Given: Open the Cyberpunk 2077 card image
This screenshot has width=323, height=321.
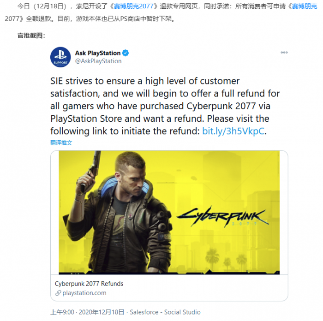Looking at the screenshot, I should coord(169,213).
